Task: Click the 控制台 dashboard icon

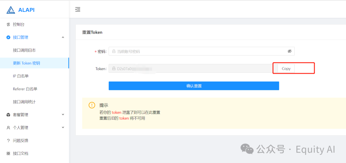Action: (8, 24)
